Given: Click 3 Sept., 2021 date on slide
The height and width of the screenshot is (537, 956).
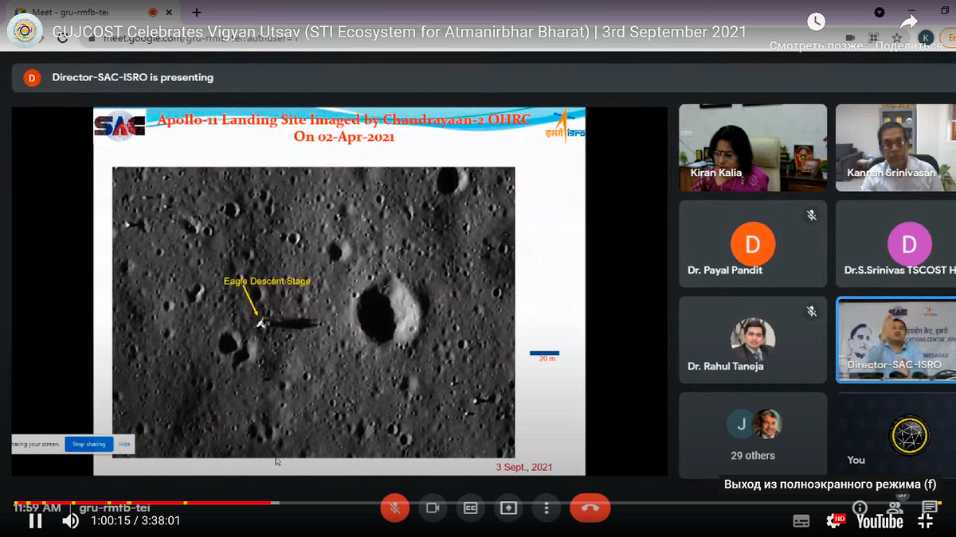Looking at the screenshot, I should click(x=524, y=467).
